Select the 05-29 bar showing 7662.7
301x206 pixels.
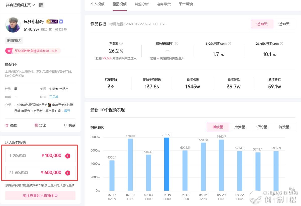point(221,165)
